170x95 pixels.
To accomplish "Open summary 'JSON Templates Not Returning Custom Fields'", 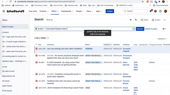I will pos(65,88).
